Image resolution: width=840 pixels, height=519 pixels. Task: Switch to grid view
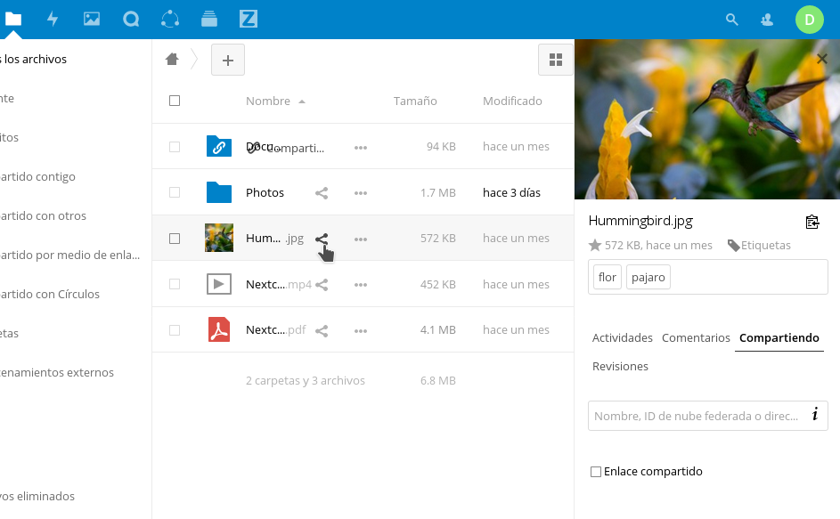(x=556, y=60)
